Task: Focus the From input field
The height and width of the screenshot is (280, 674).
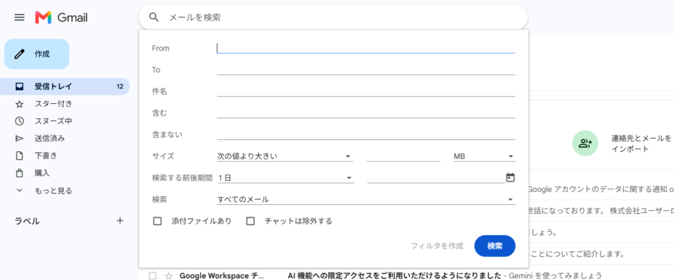Action: pos(366,48)
